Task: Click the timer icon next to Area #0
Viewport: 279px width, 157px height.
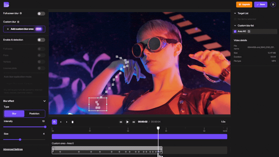Action: 249,31
